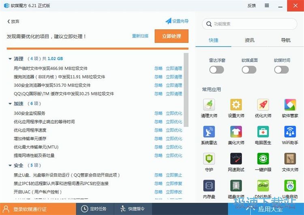
Task: Ignore QQ缓存文件 junk item
Action: click(158, 94)
